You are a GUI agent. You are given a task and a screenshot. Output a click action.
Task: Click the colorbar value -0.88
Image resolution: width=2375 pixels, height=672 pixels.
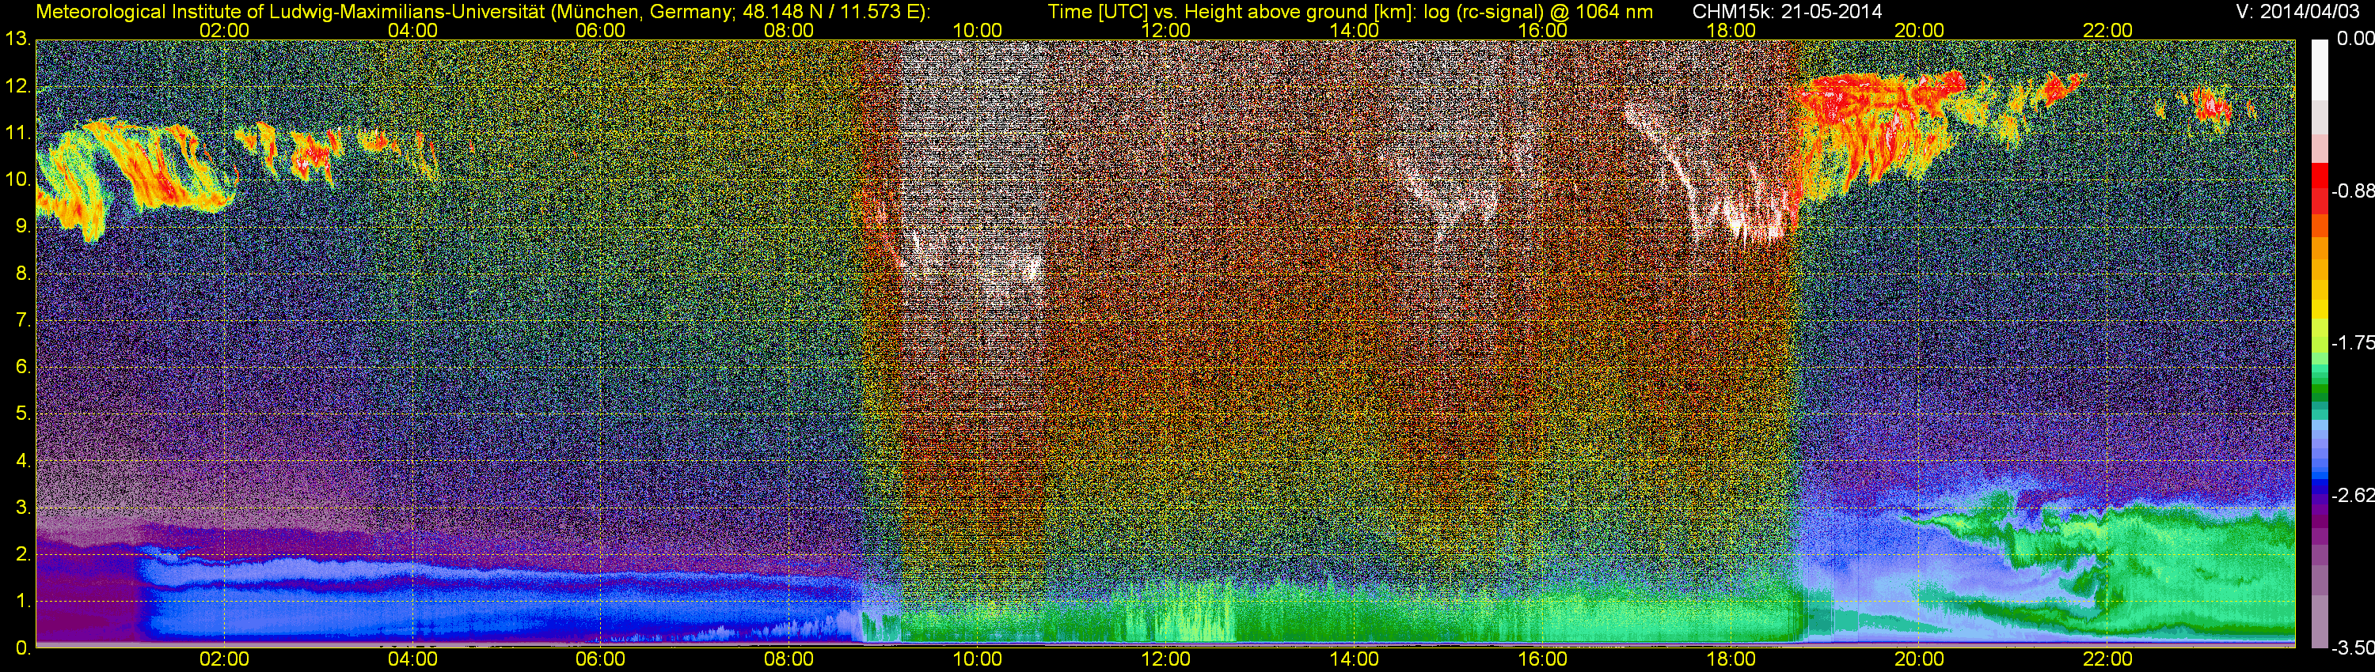(2353, 191)
